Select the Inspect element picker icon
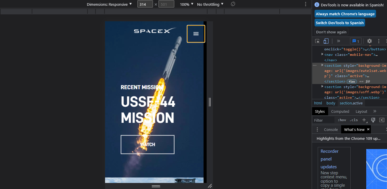 [x=317, y=41]
